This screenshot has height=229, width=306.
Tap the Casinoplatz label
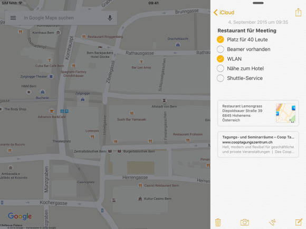(x=86, y=182)
